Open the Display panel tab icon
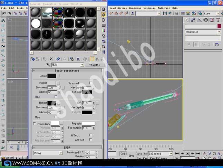Screen dimensions: 223x168 (212, 20)
